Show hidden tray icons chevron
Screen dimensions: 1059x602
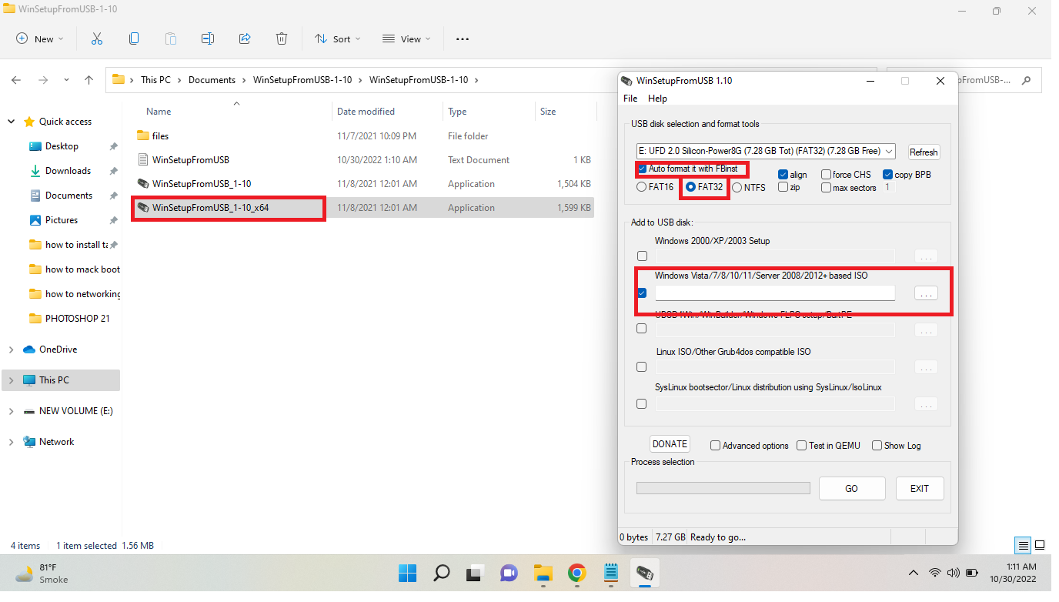click(x=914, y=573)
